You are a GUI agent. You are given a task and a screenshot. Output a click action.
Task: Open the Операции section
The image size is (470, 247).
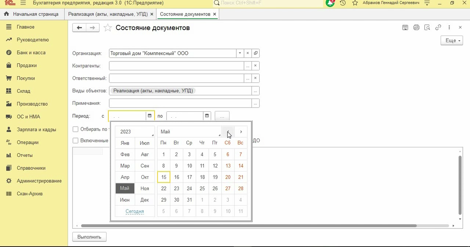(33, 143)
